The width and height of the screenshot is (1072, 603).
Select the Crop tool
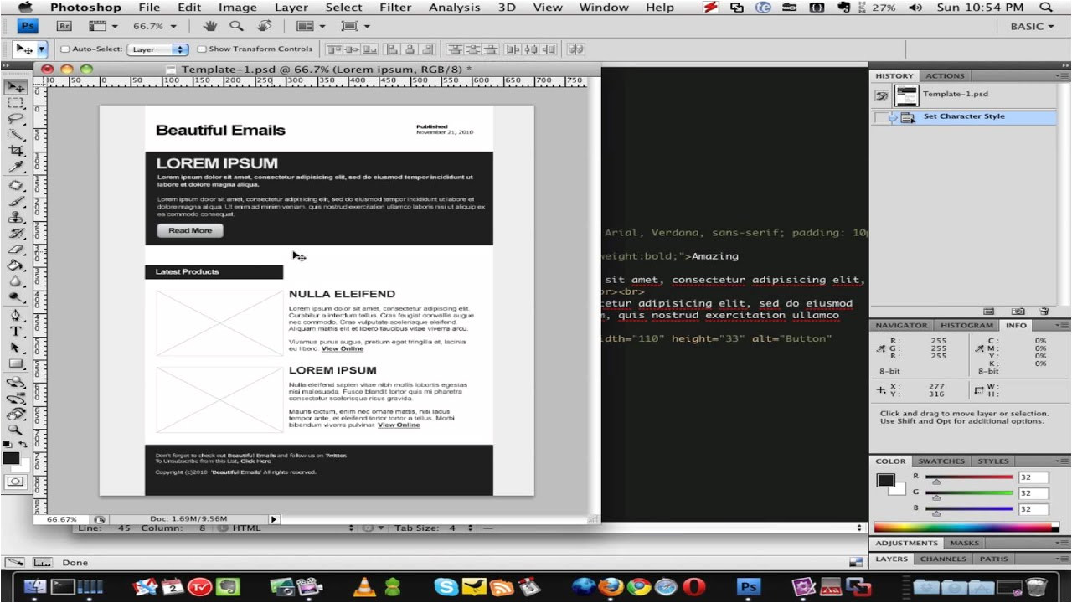coord(15,152)
